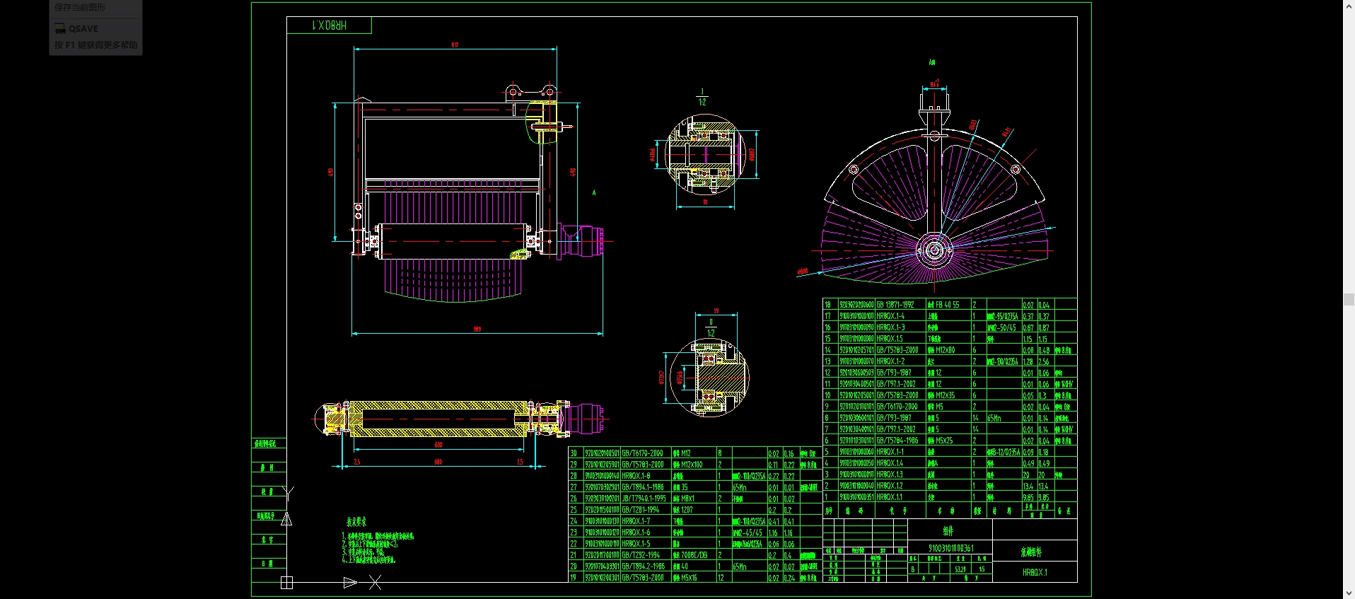Screen dimensions: 1355x599
Task: Select the 'M12x100' bolt cell in row 29
Action: pos(694,465)
